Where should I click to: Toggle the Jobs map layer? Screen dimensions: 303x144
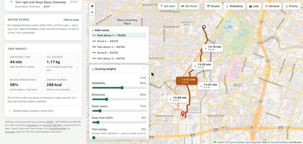[x=254, y=6]
